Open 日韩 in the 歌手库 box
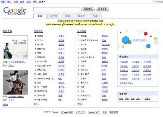163x117 pixels. pyautogui.click(x=127, y=98)
